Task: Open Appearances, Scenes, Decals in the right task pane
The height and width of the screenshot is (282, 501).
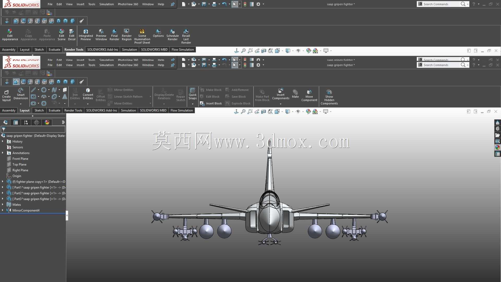Action: [x=497, y=148]
